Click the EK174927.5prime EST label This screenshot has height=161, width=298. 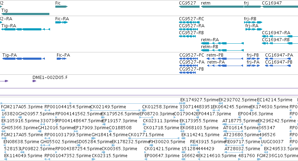[x=199, y=100]
